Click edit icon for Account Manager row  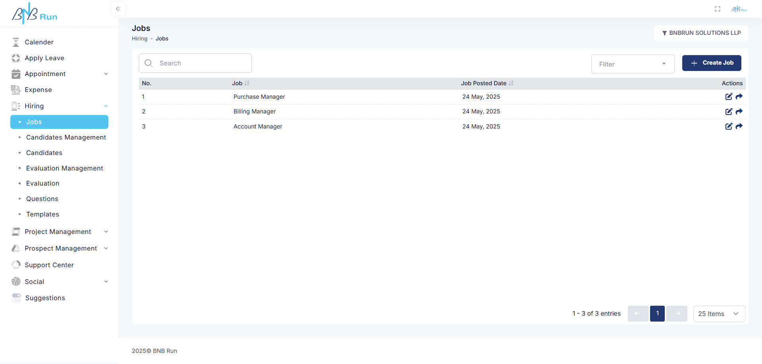[x=729, y=126]
